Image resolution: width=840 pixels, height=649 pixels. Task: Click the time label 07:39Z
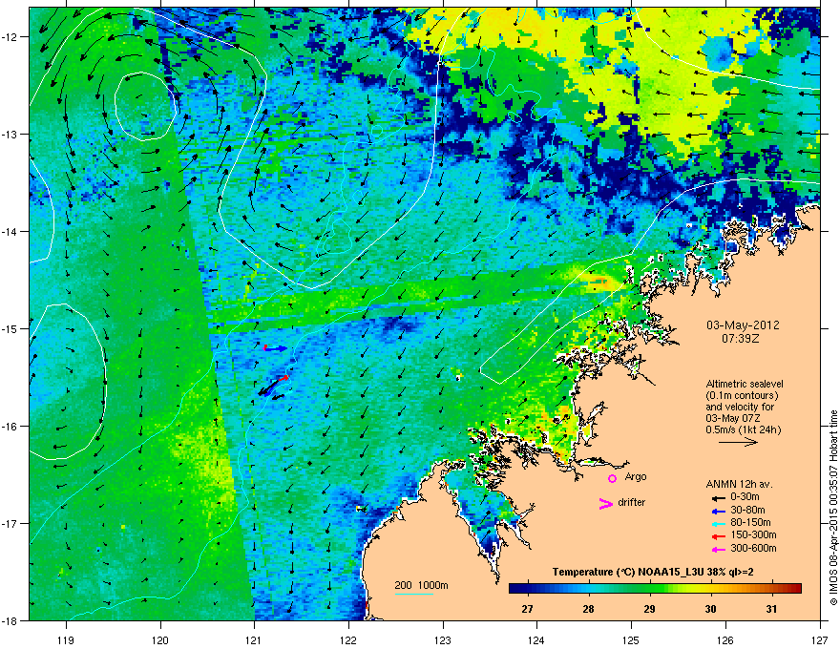click(x=741, y=339)
